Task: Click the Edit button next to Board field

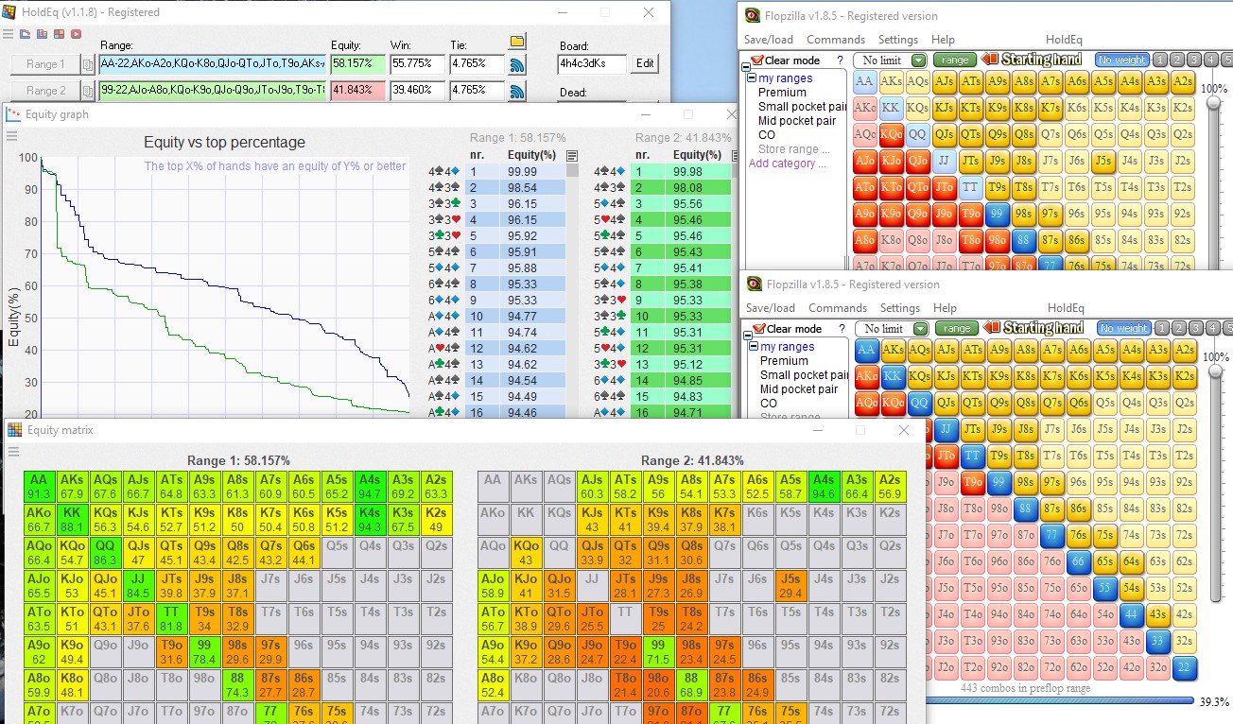Action: pos(644,64)
